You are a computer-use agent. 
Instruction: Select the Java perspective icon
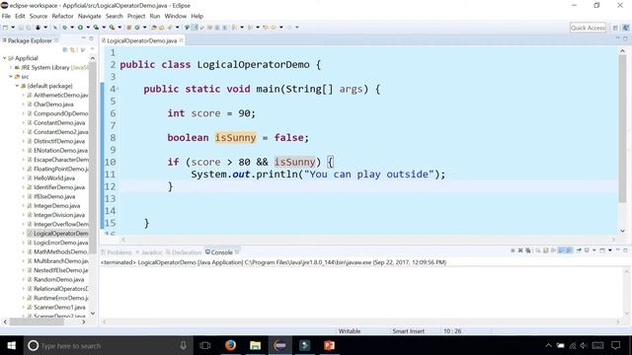(x=625, y=28)
